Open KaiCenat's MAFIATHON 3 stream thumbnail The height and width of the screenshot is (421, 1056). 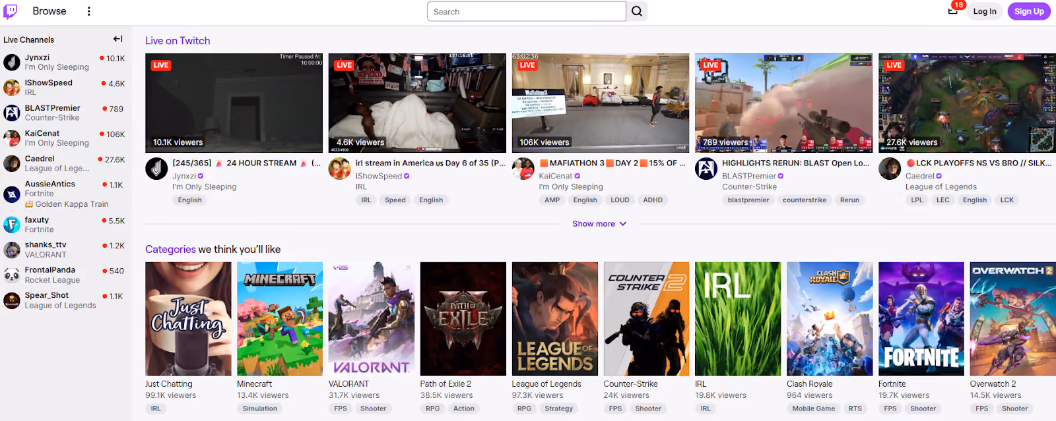[601, 103]
